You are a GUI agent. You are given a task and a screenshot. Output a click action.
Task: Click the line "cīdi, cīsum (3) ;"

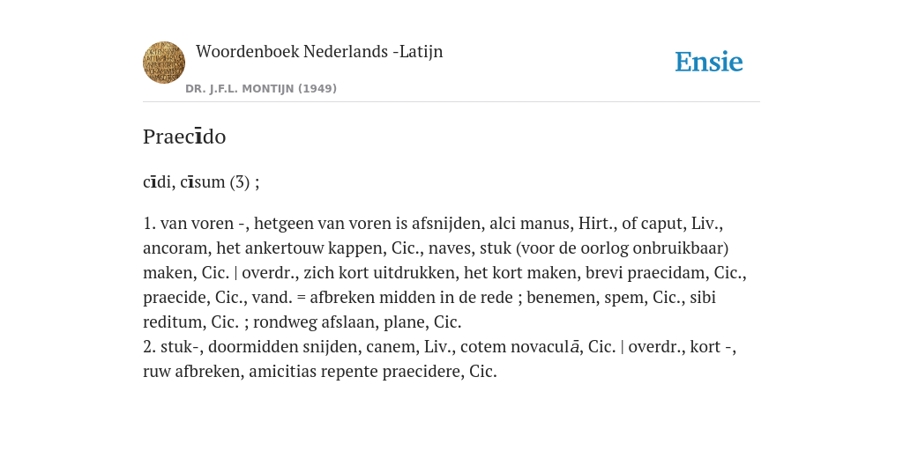click(x=201, y=181)
